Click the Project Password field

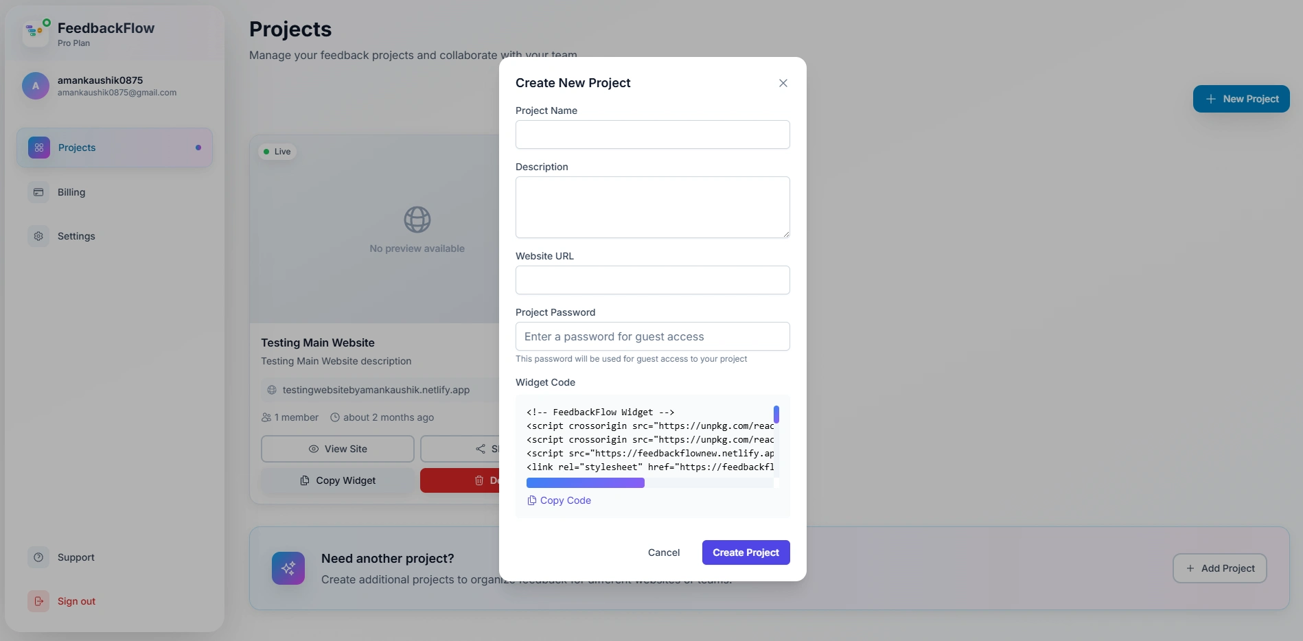(652, 336)
